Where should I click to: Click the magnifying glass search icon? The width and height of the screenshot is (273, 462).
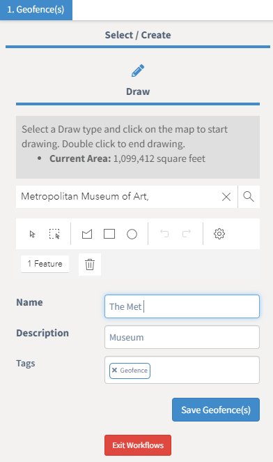(249, 197)
